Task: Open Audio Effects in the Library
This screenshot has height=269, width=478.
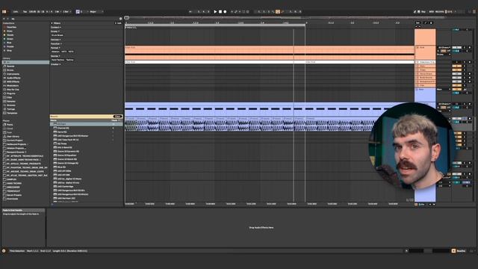Action: pyautogui.click(x=13, y=78)
